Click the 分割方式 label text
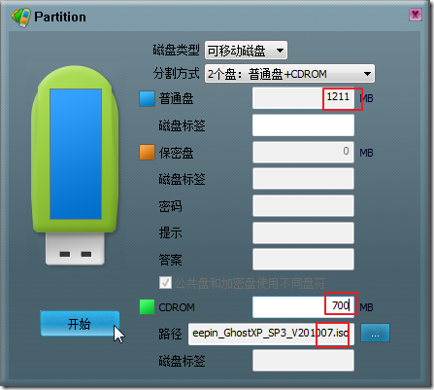 (176, 74)
